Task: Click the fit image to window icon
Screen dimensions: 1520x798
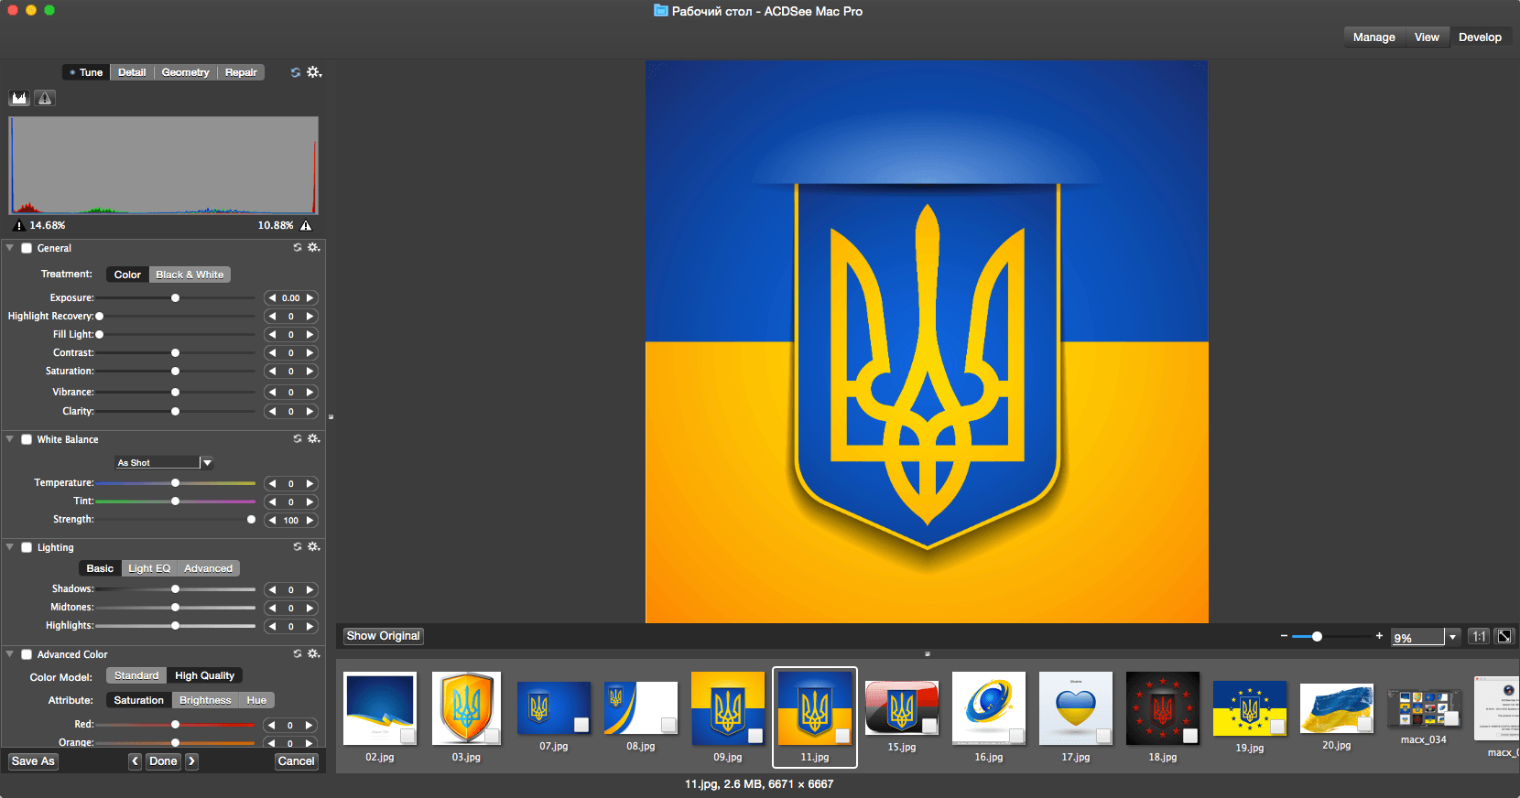Action: [1504, 637]
